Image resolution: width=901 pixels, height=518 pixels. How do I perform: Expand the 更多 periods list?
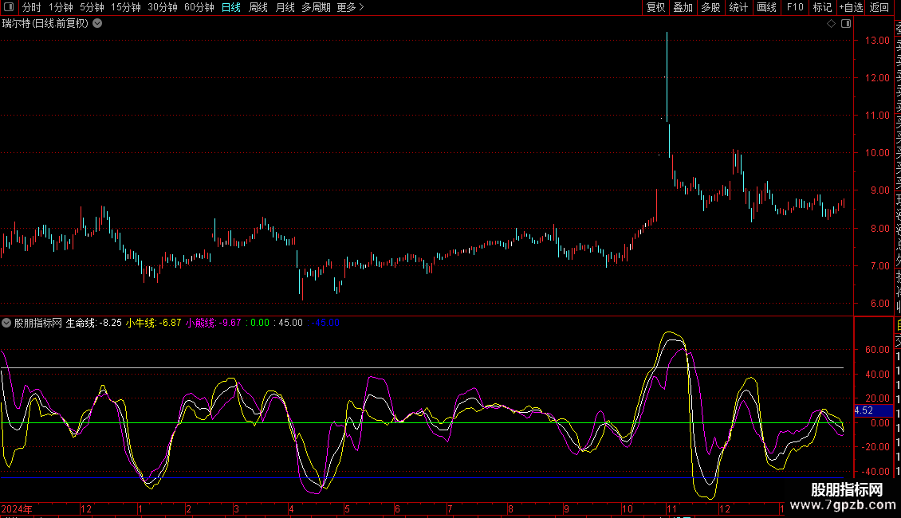tap(350, 7)
